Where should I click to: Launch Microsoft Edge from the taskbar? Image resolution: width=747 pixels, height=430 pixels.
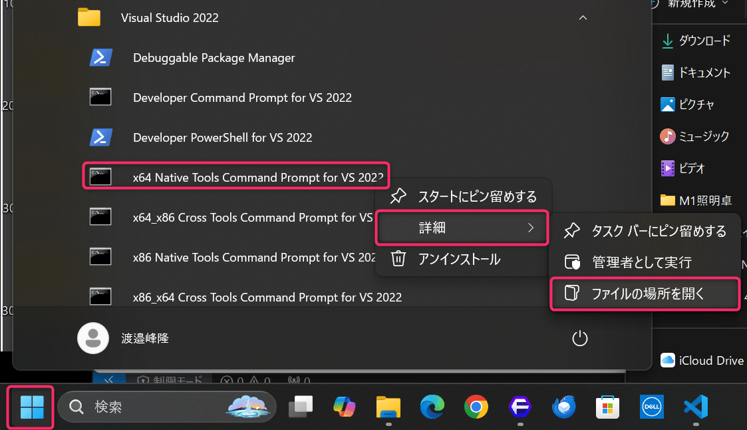click(432, 407)
